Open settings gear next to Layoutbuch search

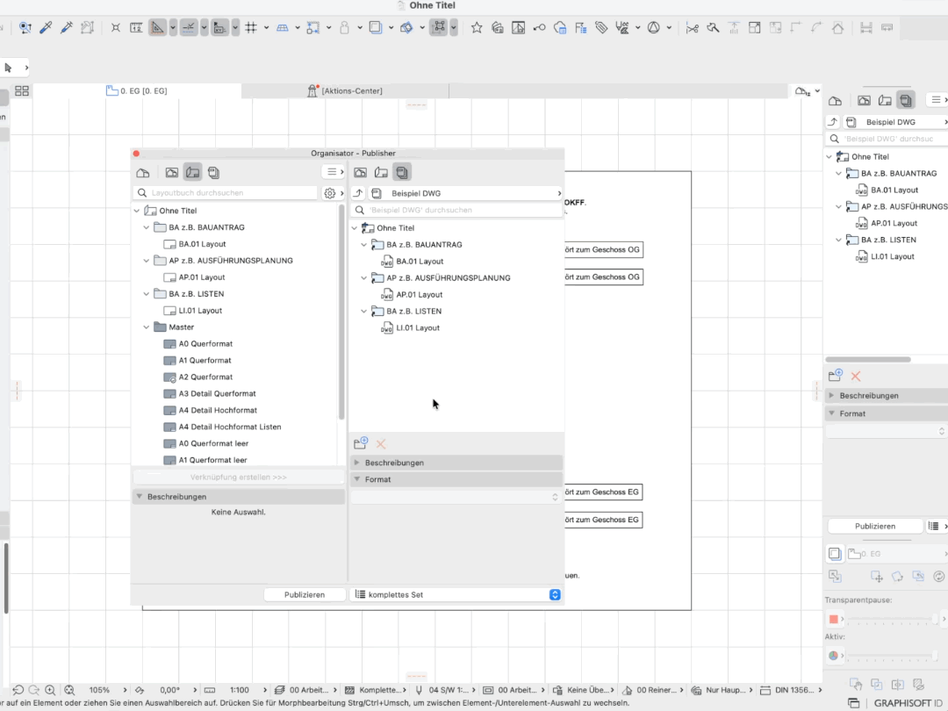(x=329, y=193)
